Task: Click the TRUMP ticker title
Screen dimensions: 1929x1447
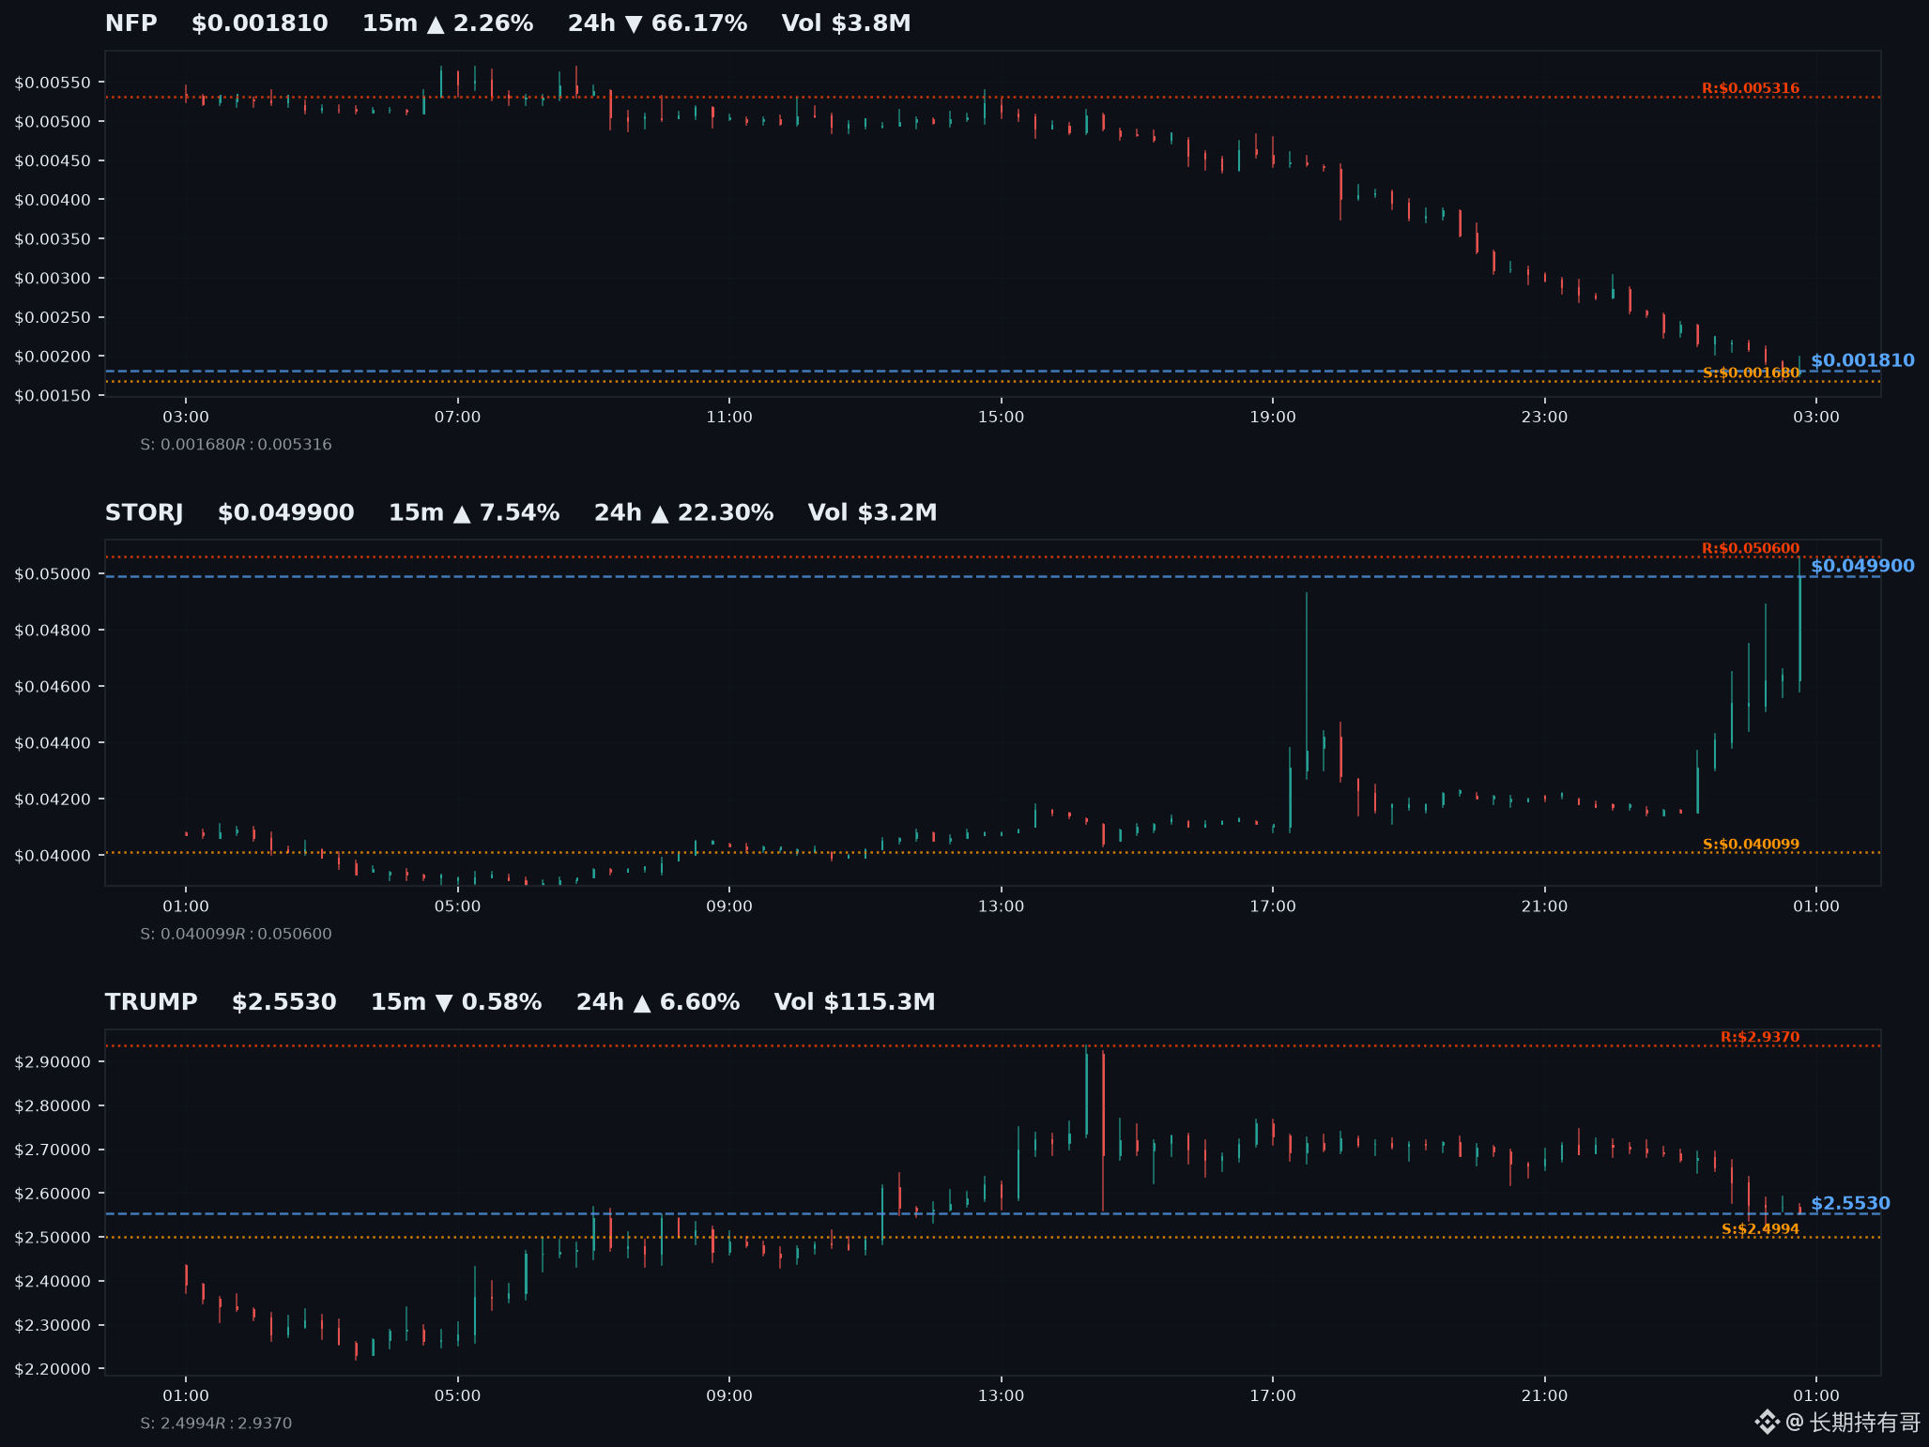Action: click(x=151, y=1002)
